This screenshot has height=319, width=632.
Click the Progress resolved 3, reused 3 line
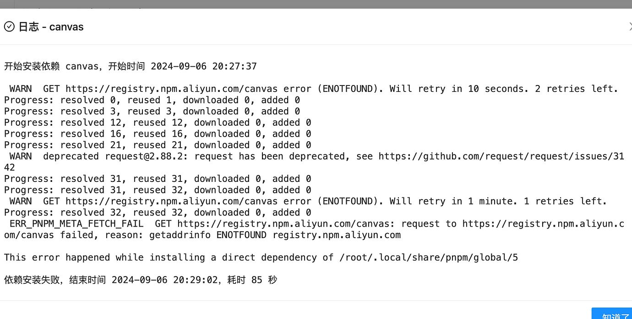pyautogui.click(x=152, y=111)
